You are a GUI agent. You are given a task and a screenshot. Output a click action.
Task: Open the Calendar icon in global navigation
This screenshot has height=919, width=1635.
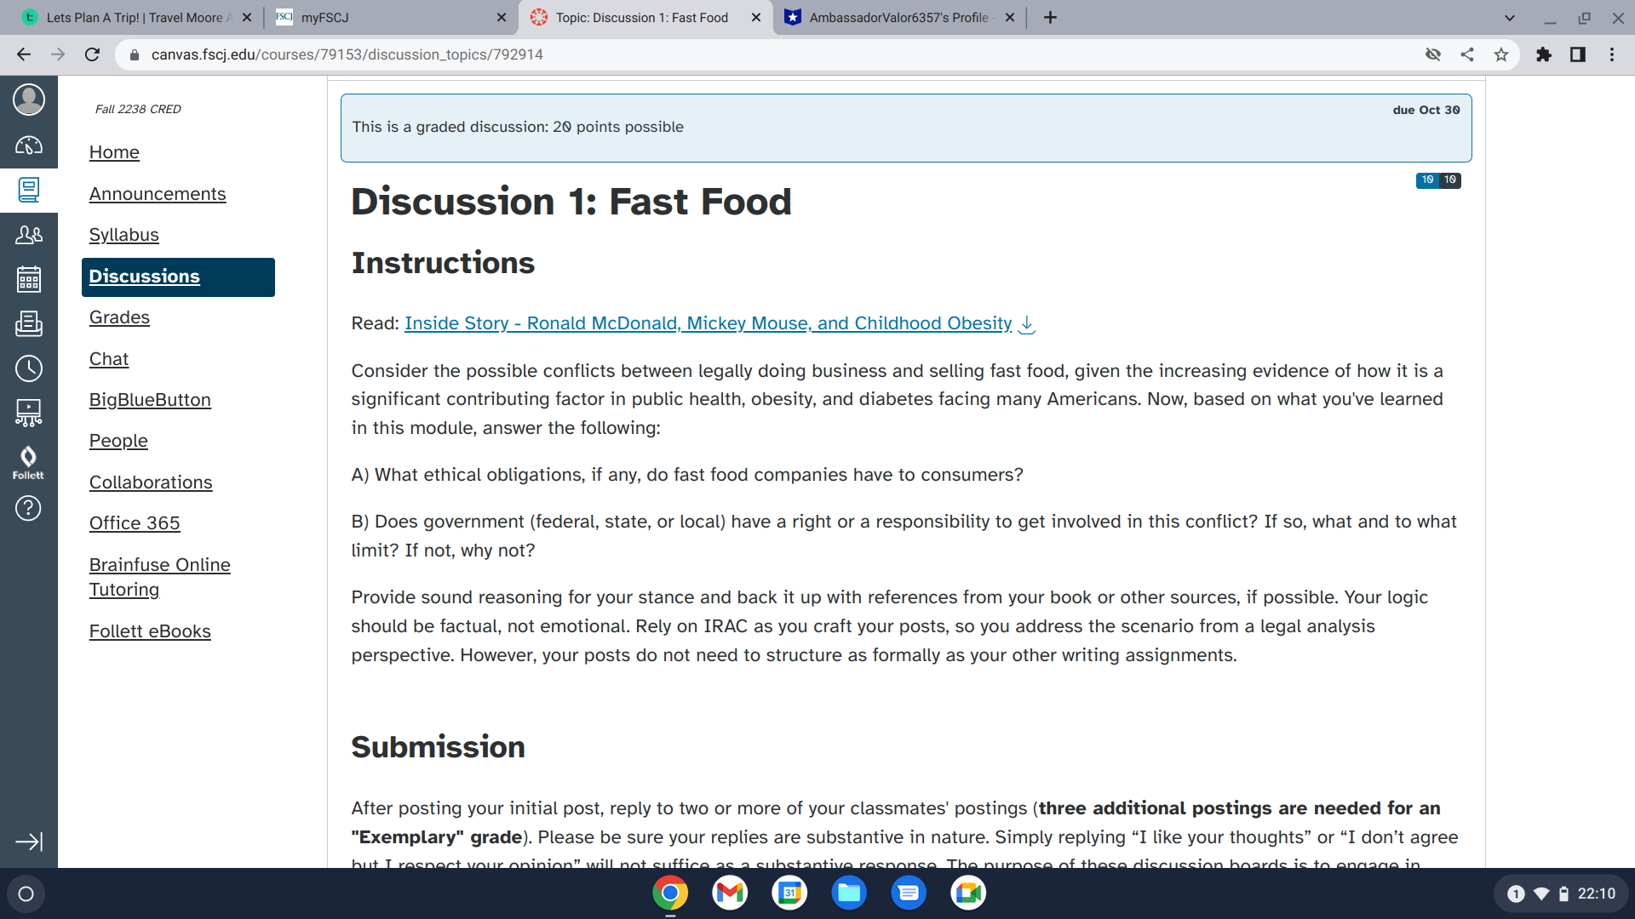(x=29, y=279)
